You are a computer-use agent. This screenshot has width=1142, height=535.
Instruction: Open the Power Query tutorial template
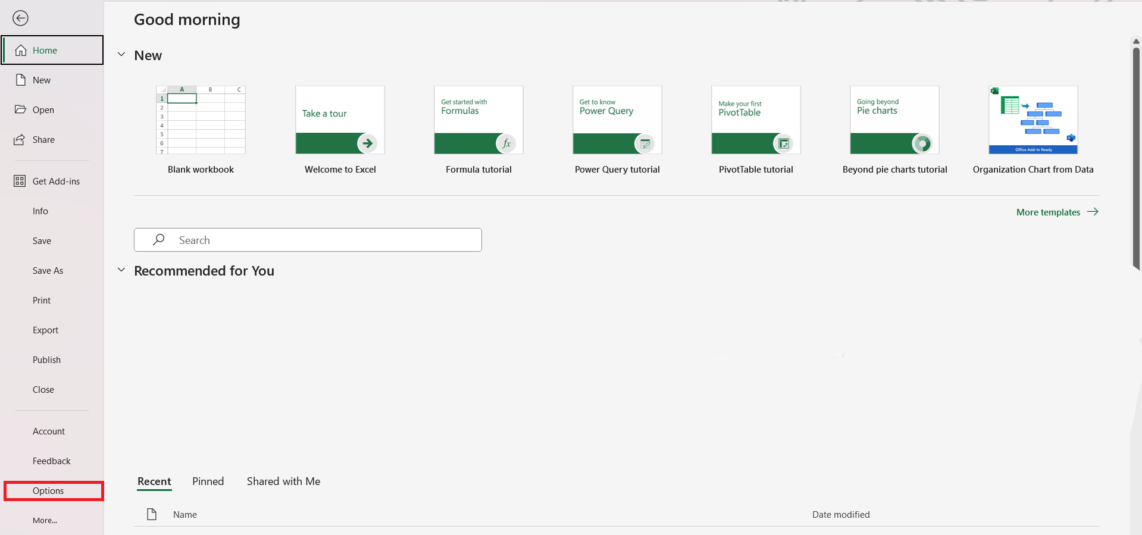coord(617,120)
